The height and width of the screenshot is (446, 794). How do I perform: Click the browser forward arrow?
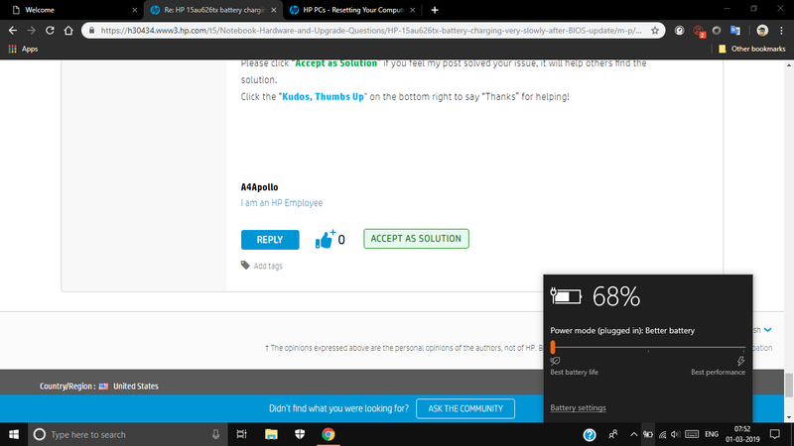click(32, 31)
